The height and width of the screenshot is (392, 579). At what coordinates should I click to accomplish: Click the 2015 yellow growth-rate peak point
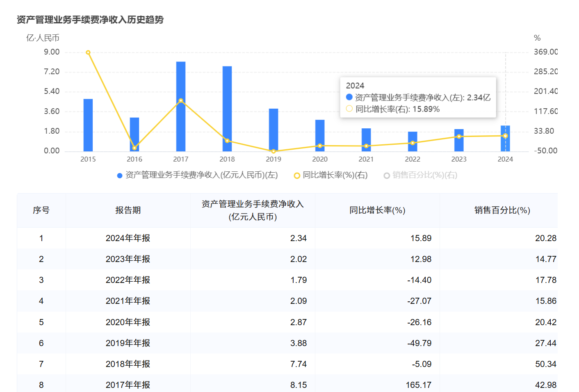click(88, 52)
